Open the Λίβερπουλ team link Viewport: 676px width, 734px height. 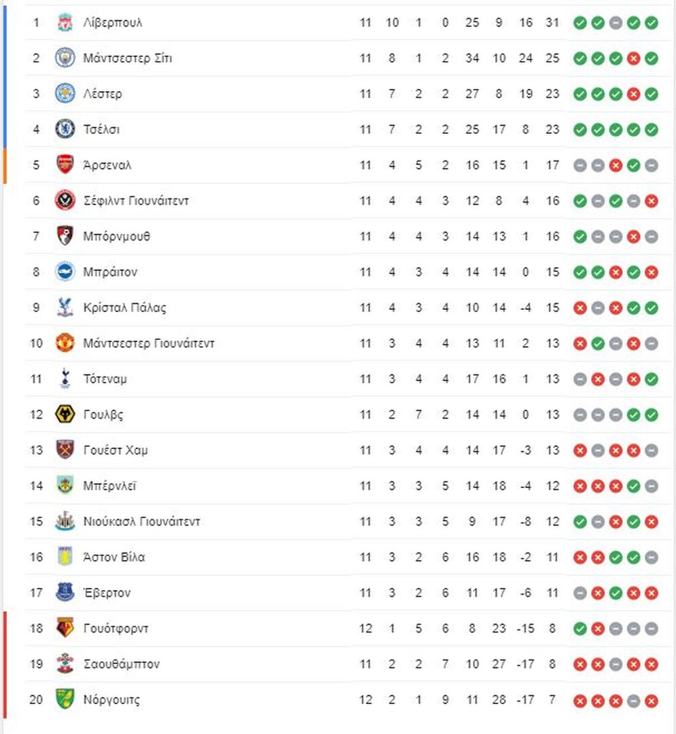click(x=113, y=22)
